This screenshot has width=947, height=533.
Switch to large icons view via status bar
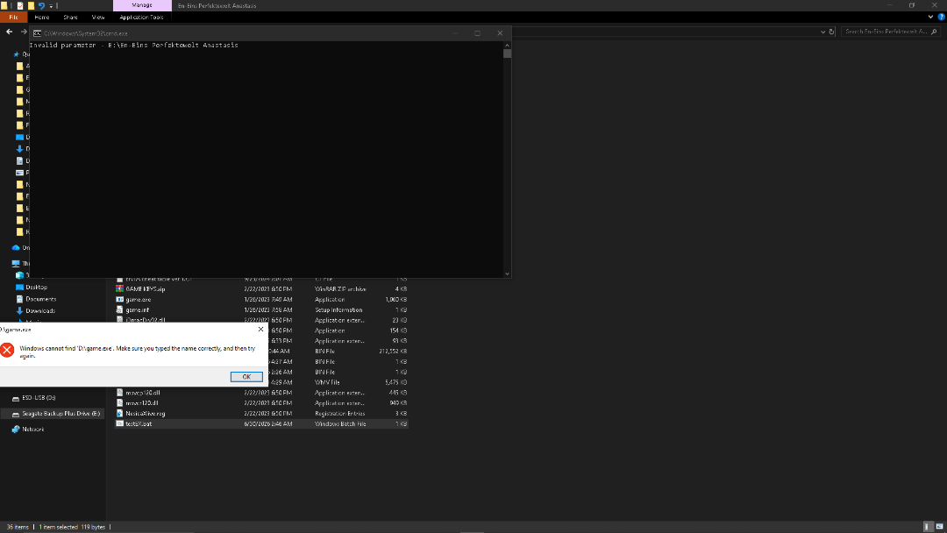pos(939,527)
